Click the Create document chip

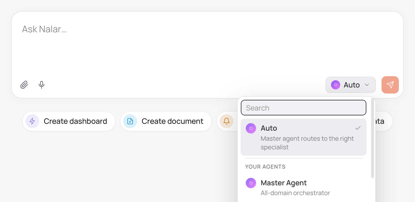click(166, 121)
